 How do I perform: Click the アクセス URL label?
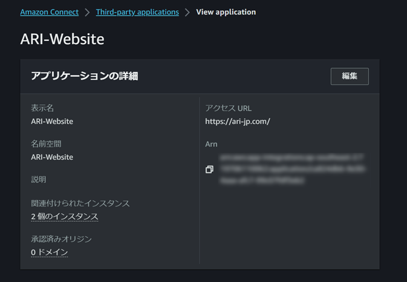[228, 108]
